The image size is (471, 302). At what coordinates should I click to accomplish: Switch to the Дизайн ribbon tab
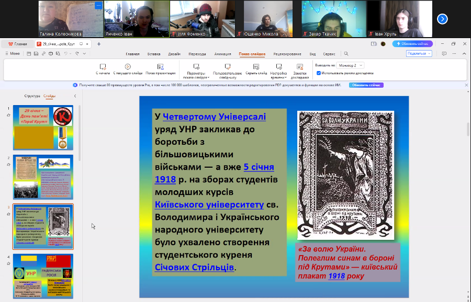[174, 54]
